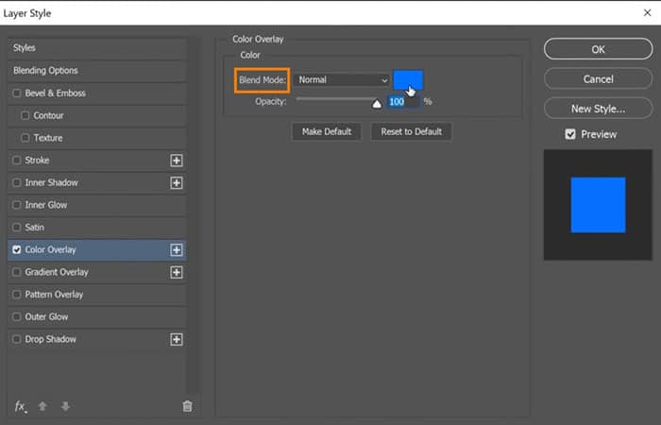Enable the Stroke checkbox
Image resolution: width=661 pixels, height=425 pixels.
pos(17,161)
